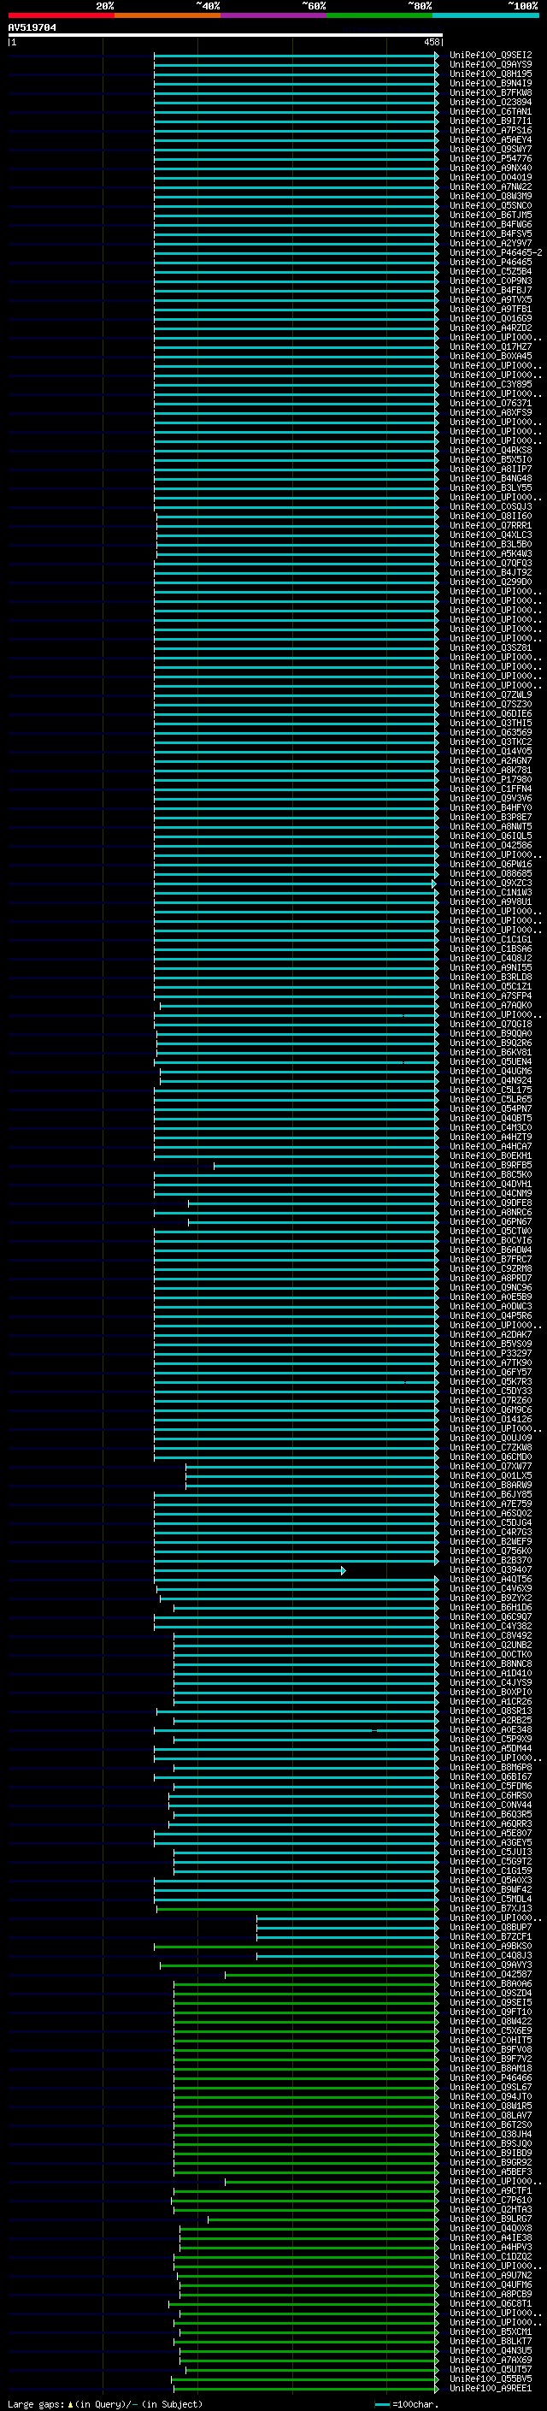547x2411 pixels.
Task: Click hit label UniRef100_B4FSV5
Action: click(491, 234)
